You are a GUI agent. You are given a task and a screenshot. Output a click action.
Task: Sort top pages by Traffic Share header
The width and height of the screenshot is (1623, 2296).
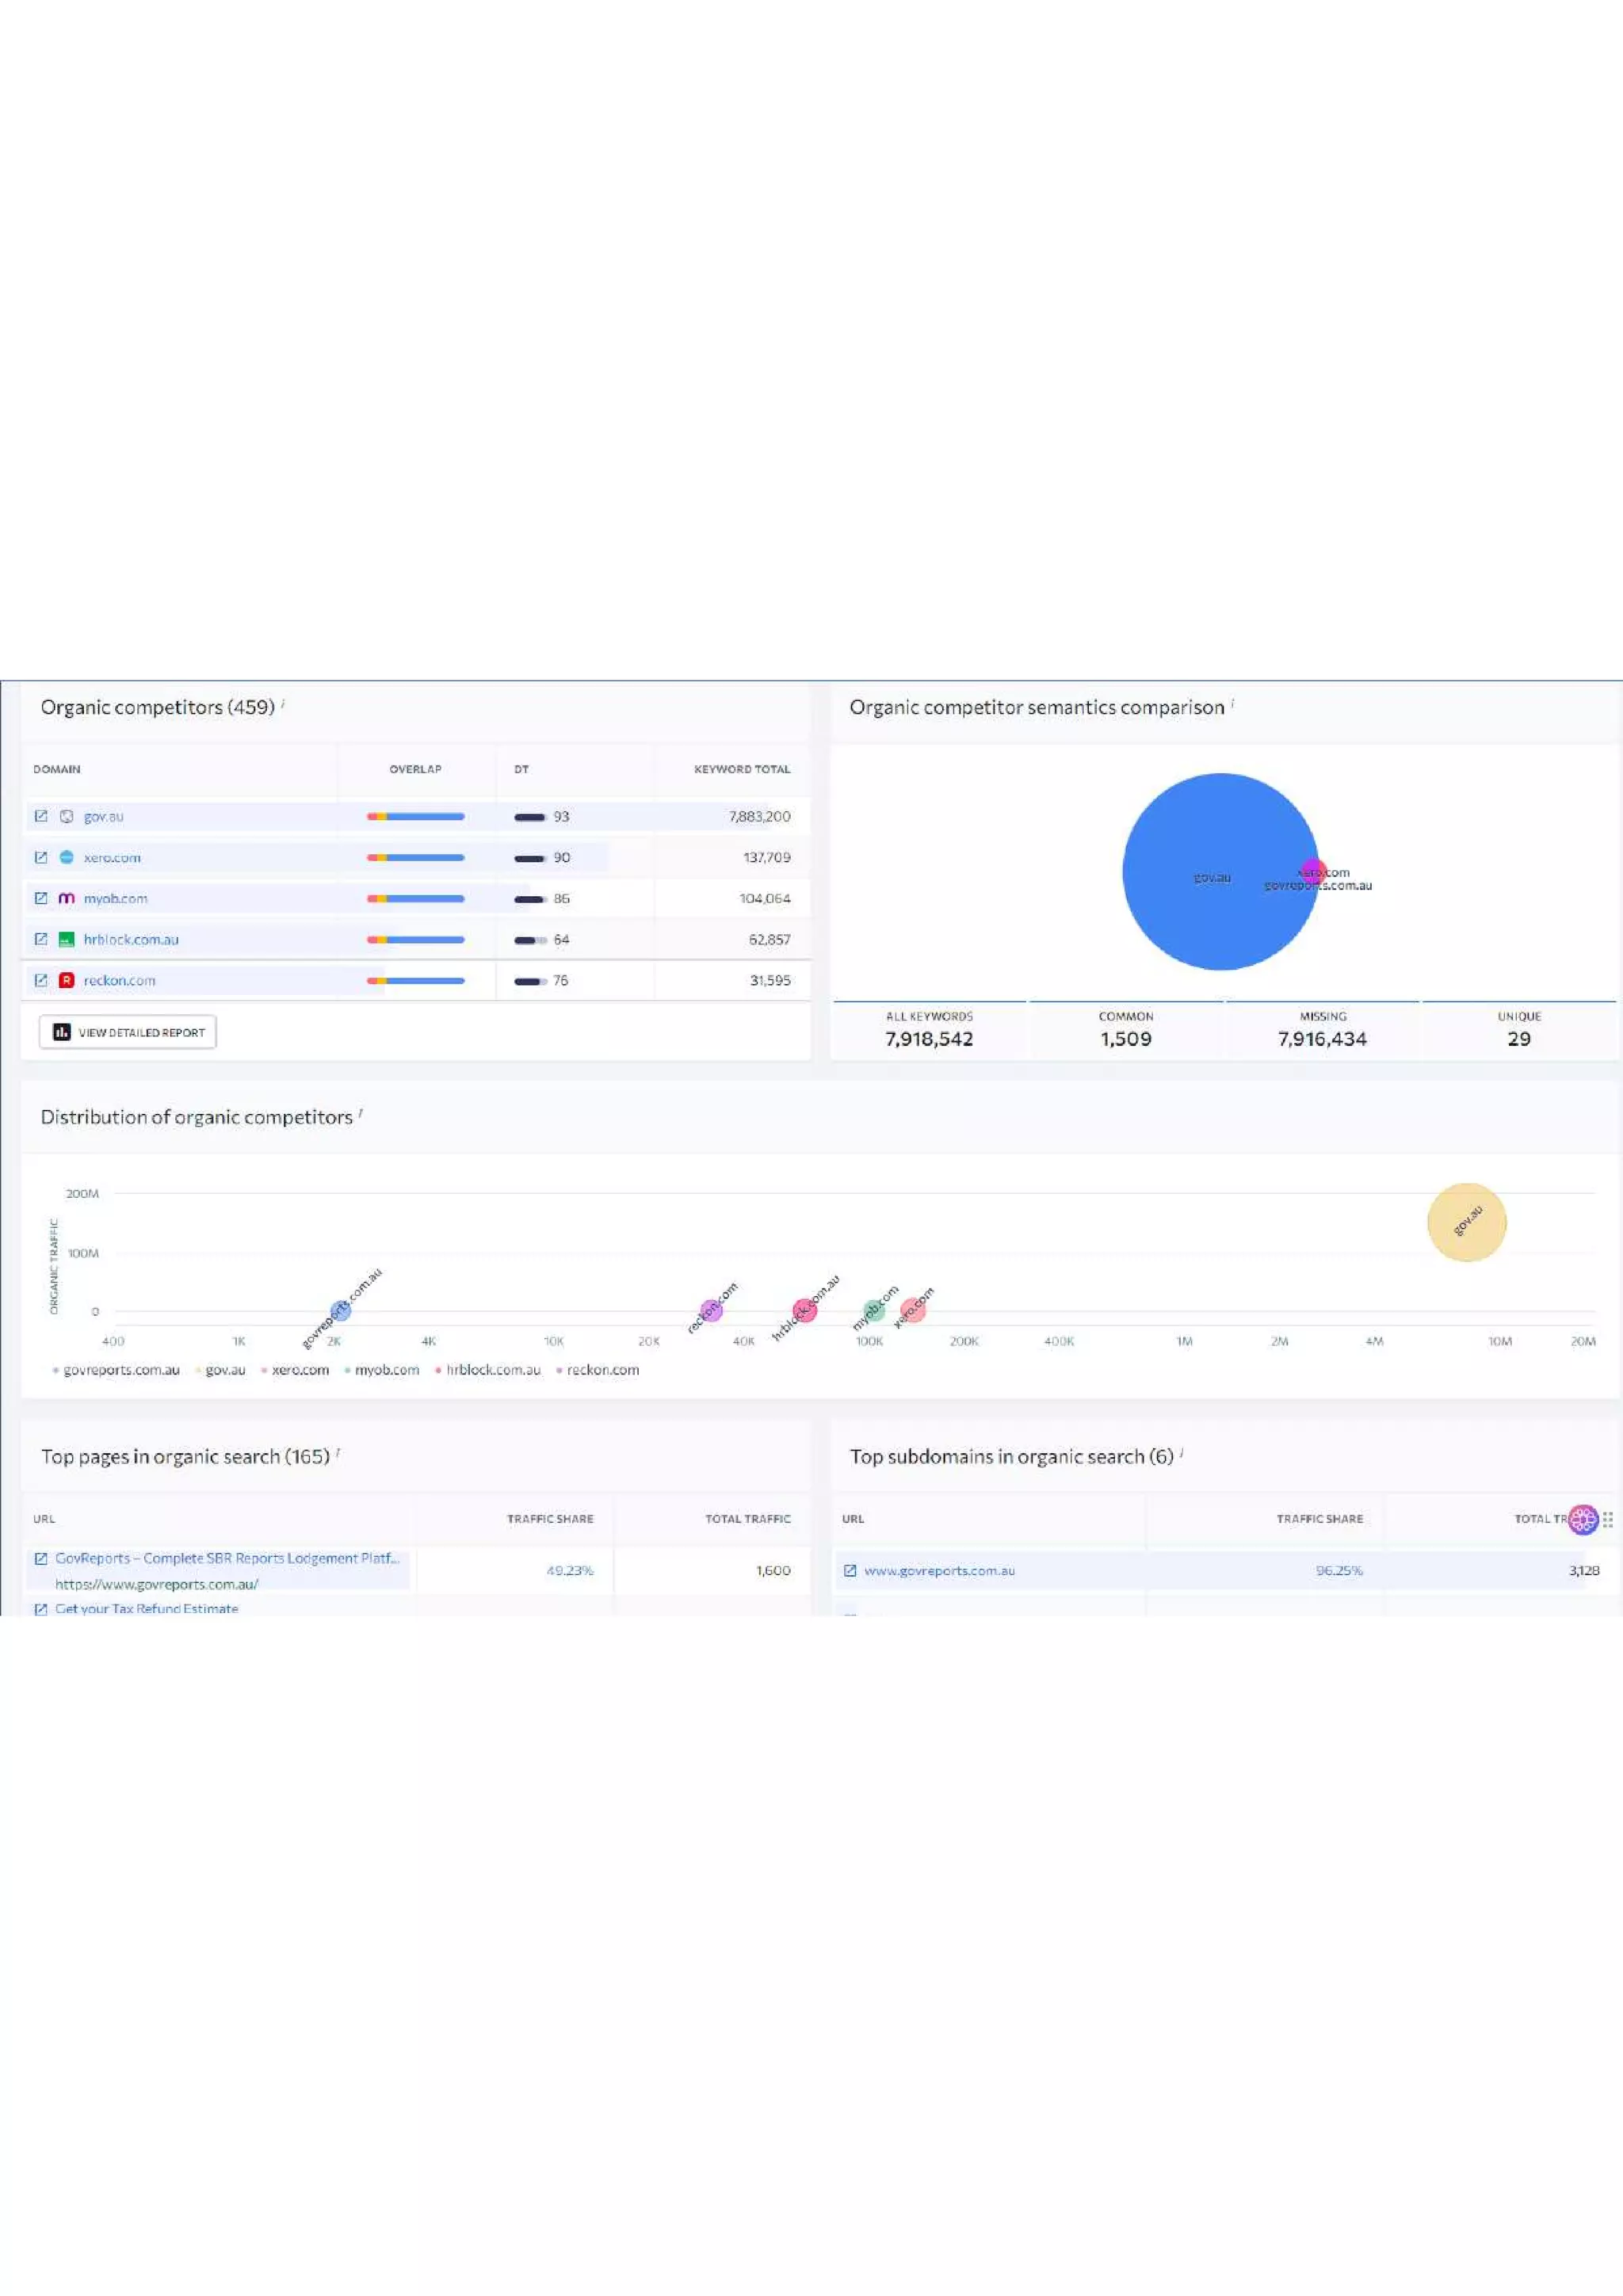550,1518
